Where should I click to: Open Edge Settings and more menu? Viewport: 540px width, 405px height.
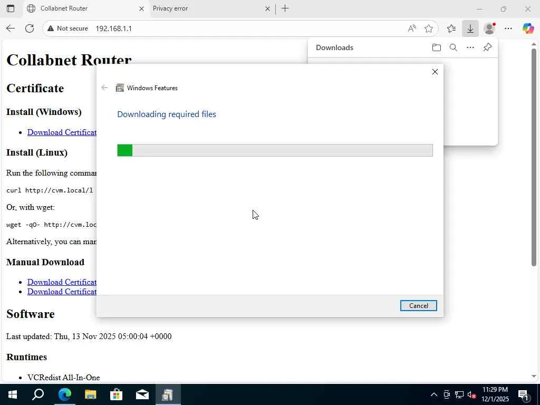pos(508,28)
